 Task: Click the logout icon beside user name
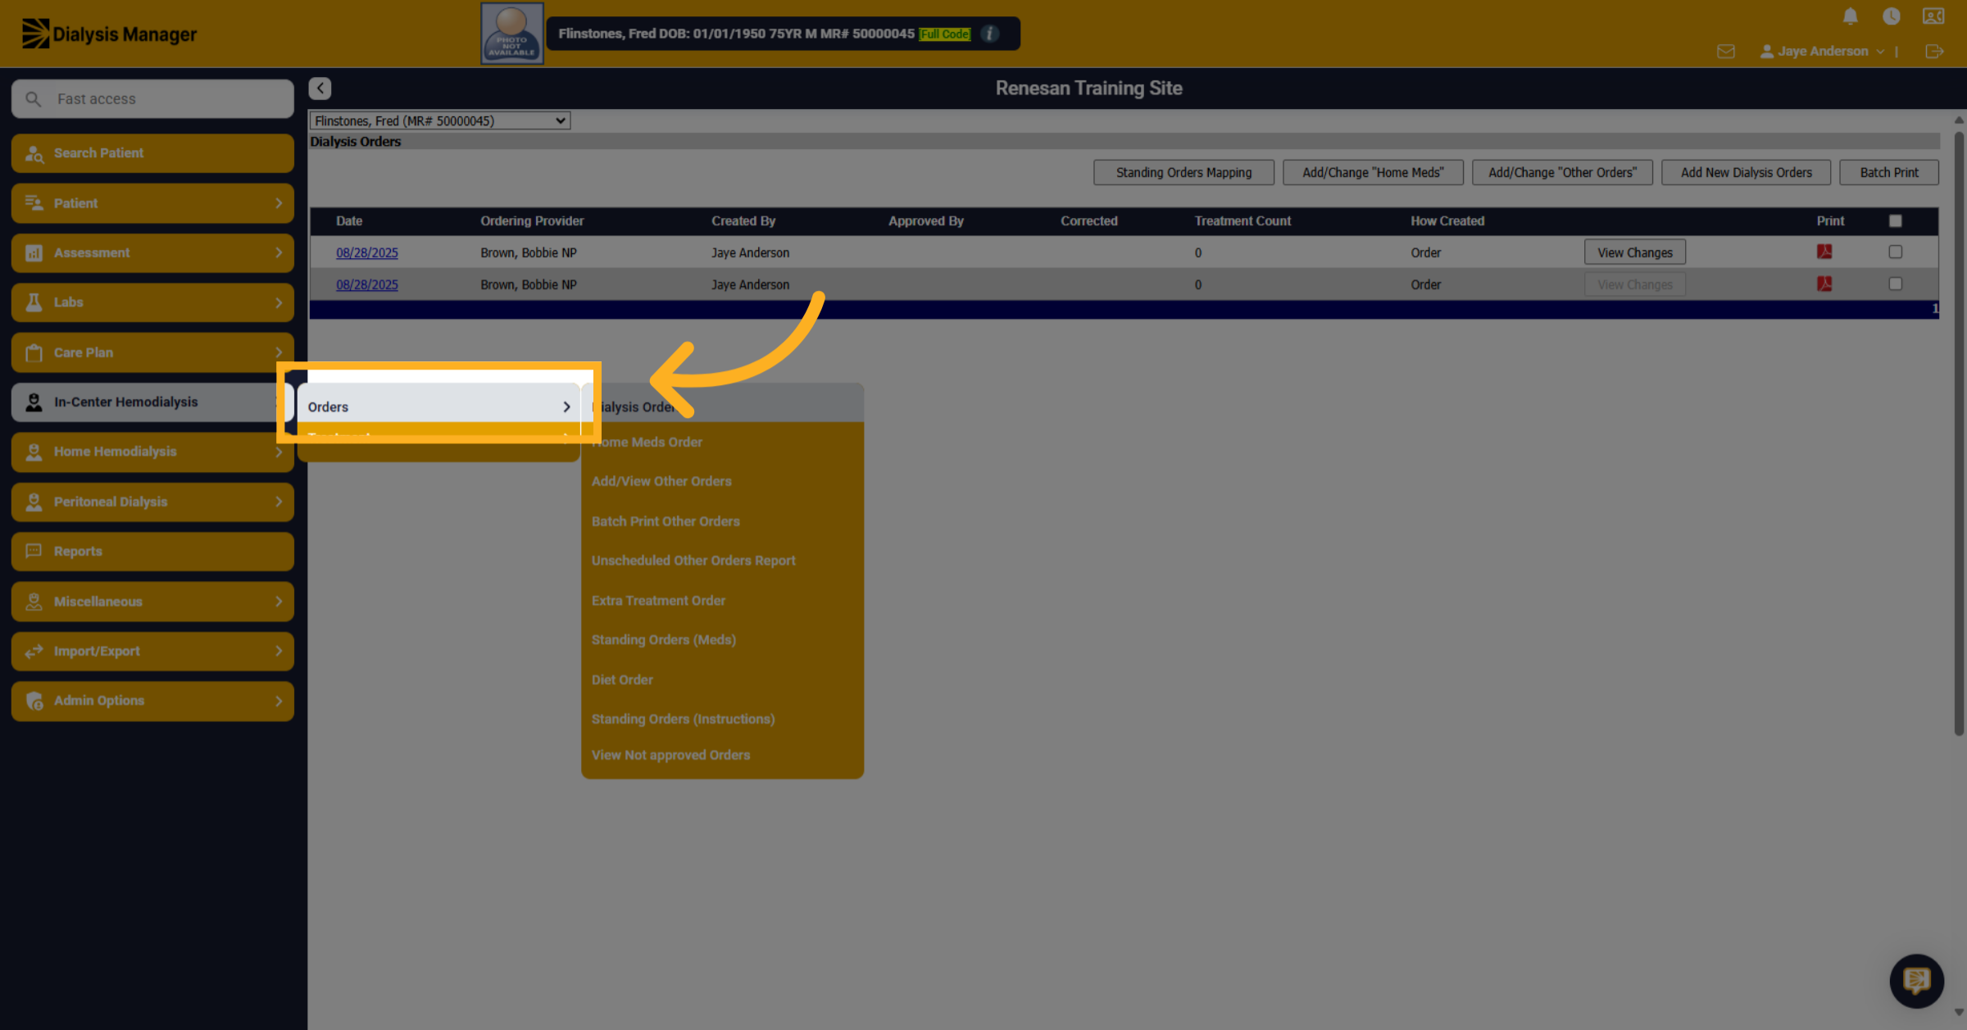tap(1934, 52)
